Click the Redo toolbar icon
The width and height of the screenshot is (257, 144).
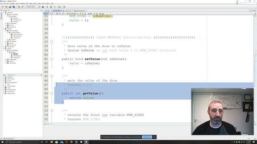[22, 7]
